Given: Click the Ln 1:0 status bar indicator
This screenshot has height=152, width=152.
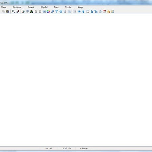Looking at the screenshot, I should tap(49, 149).
